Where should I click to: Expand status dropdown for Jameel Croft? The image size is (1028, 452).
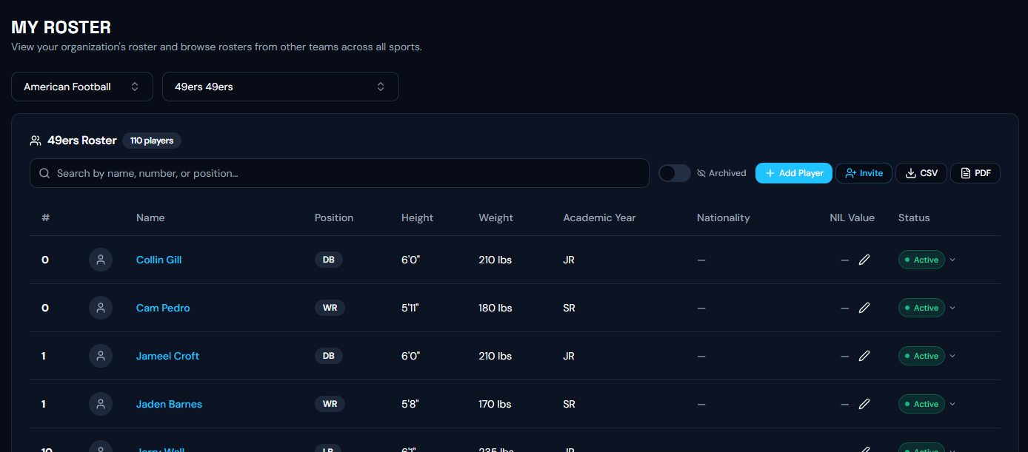click(x=952, y=356)
